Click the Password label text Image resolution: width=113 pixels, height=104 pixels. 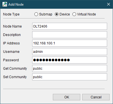[11, 60]
